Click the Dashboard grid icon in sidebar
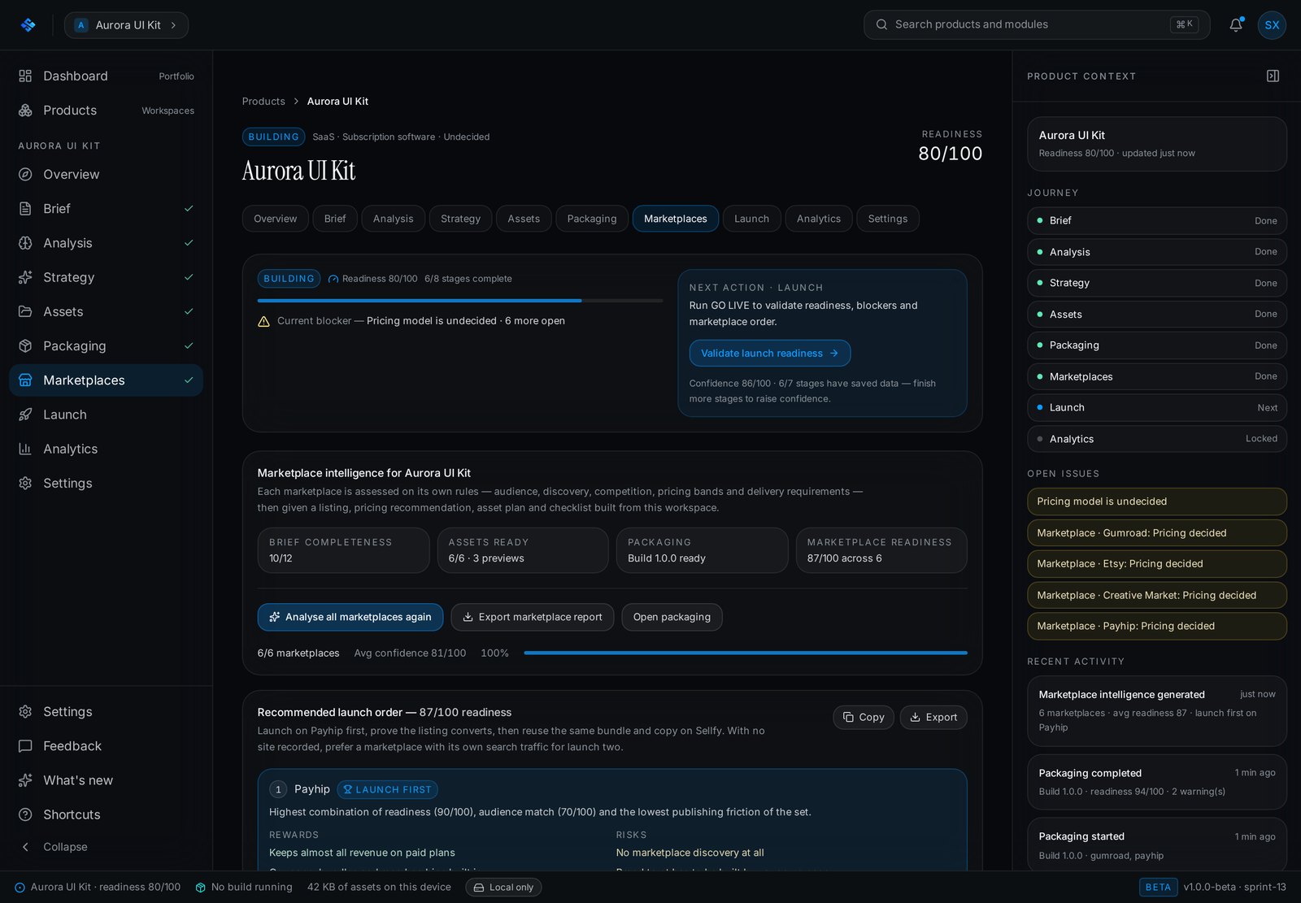The width and height of the screenshot is (1301, 903). click(25, 76)
